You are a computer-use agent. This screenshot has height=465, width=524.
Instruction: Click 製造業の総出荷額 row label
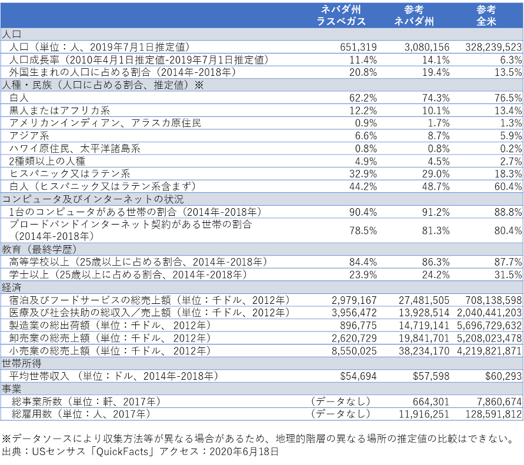point(111,325)
